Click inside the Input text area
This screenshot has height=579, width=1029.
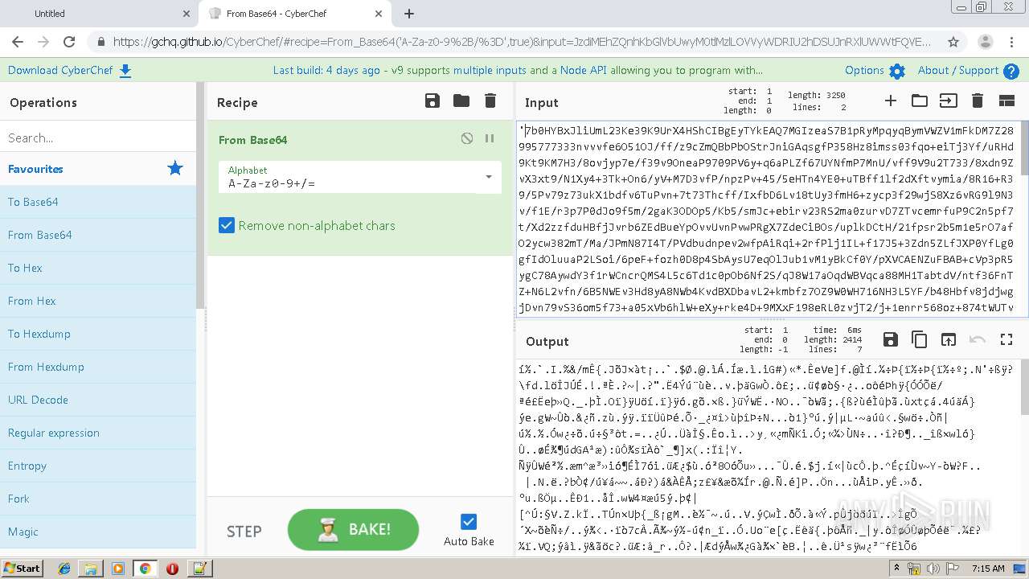pos(767,219)
